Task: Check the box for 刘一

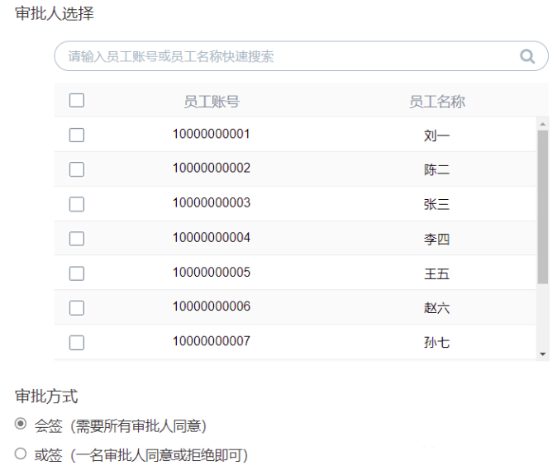Action: tap(77, 135)
